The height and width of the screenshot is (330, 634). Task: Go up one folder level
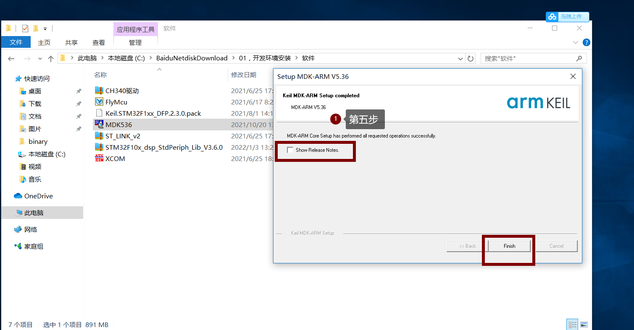pyautogui.click(x=51, y=59)
